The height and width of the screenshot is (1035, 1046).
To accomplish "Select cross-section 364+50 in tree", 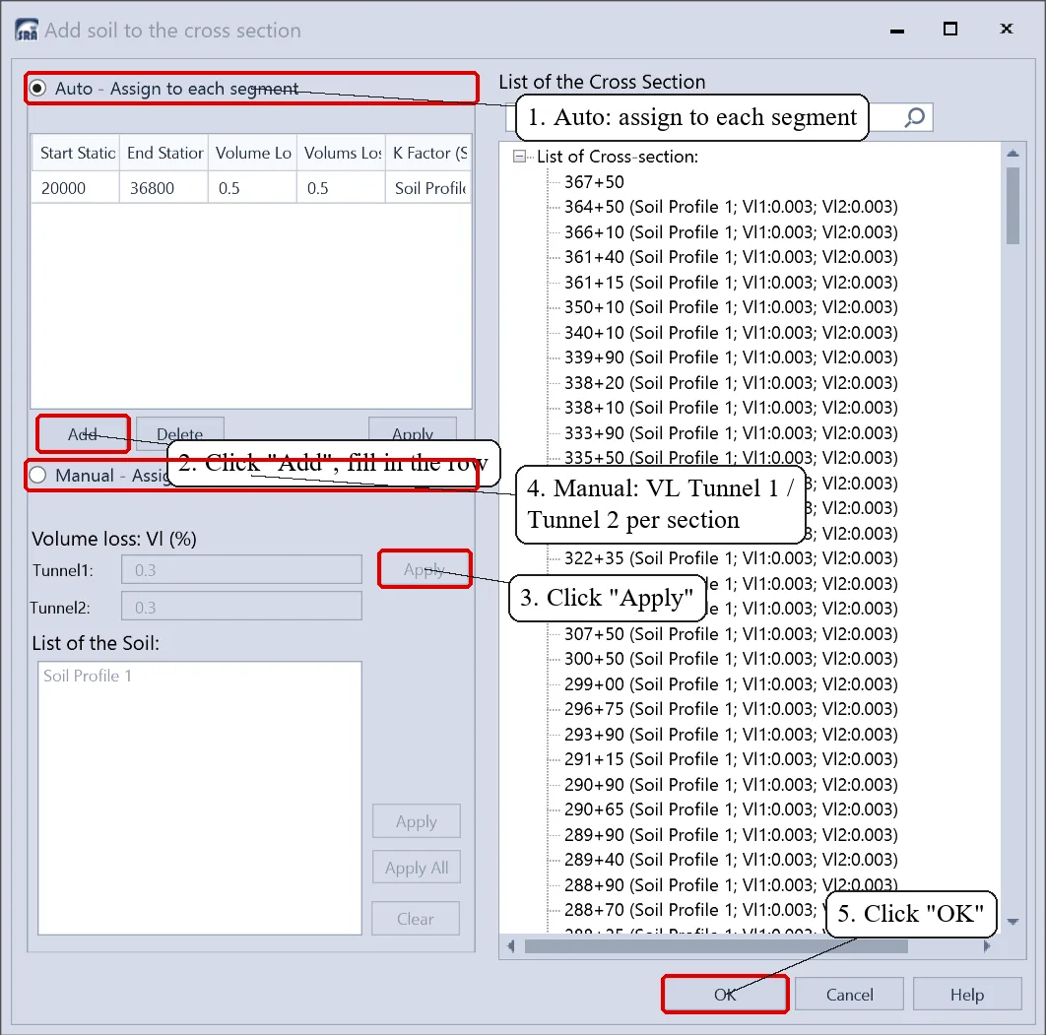I will click(x=731, y=207).
